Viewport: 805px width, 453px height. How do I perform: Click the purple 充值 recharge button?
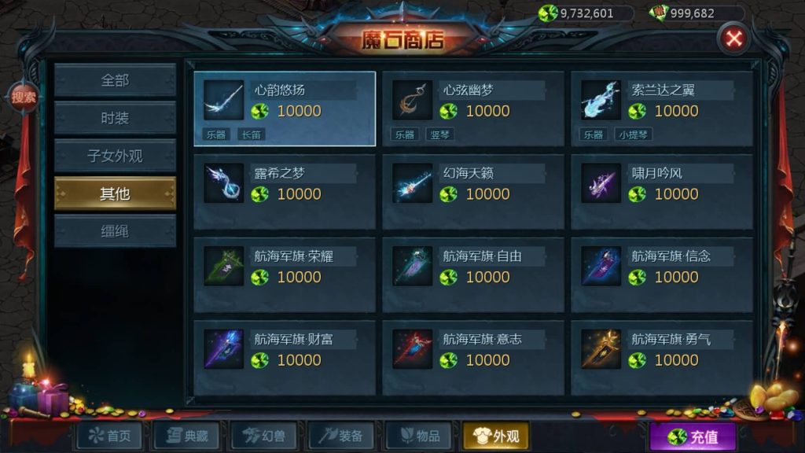(x=693, y=437)
